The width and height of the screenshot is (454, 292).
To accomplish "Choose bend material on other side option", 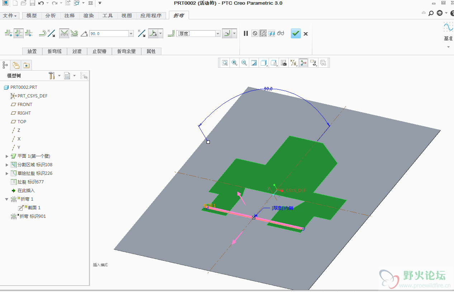I will pos(29,33).
